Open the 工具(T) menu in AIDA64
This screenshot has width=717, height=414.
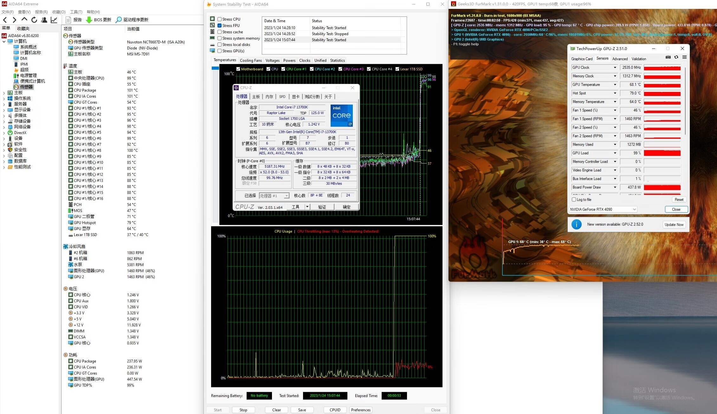tap(76, 12)
